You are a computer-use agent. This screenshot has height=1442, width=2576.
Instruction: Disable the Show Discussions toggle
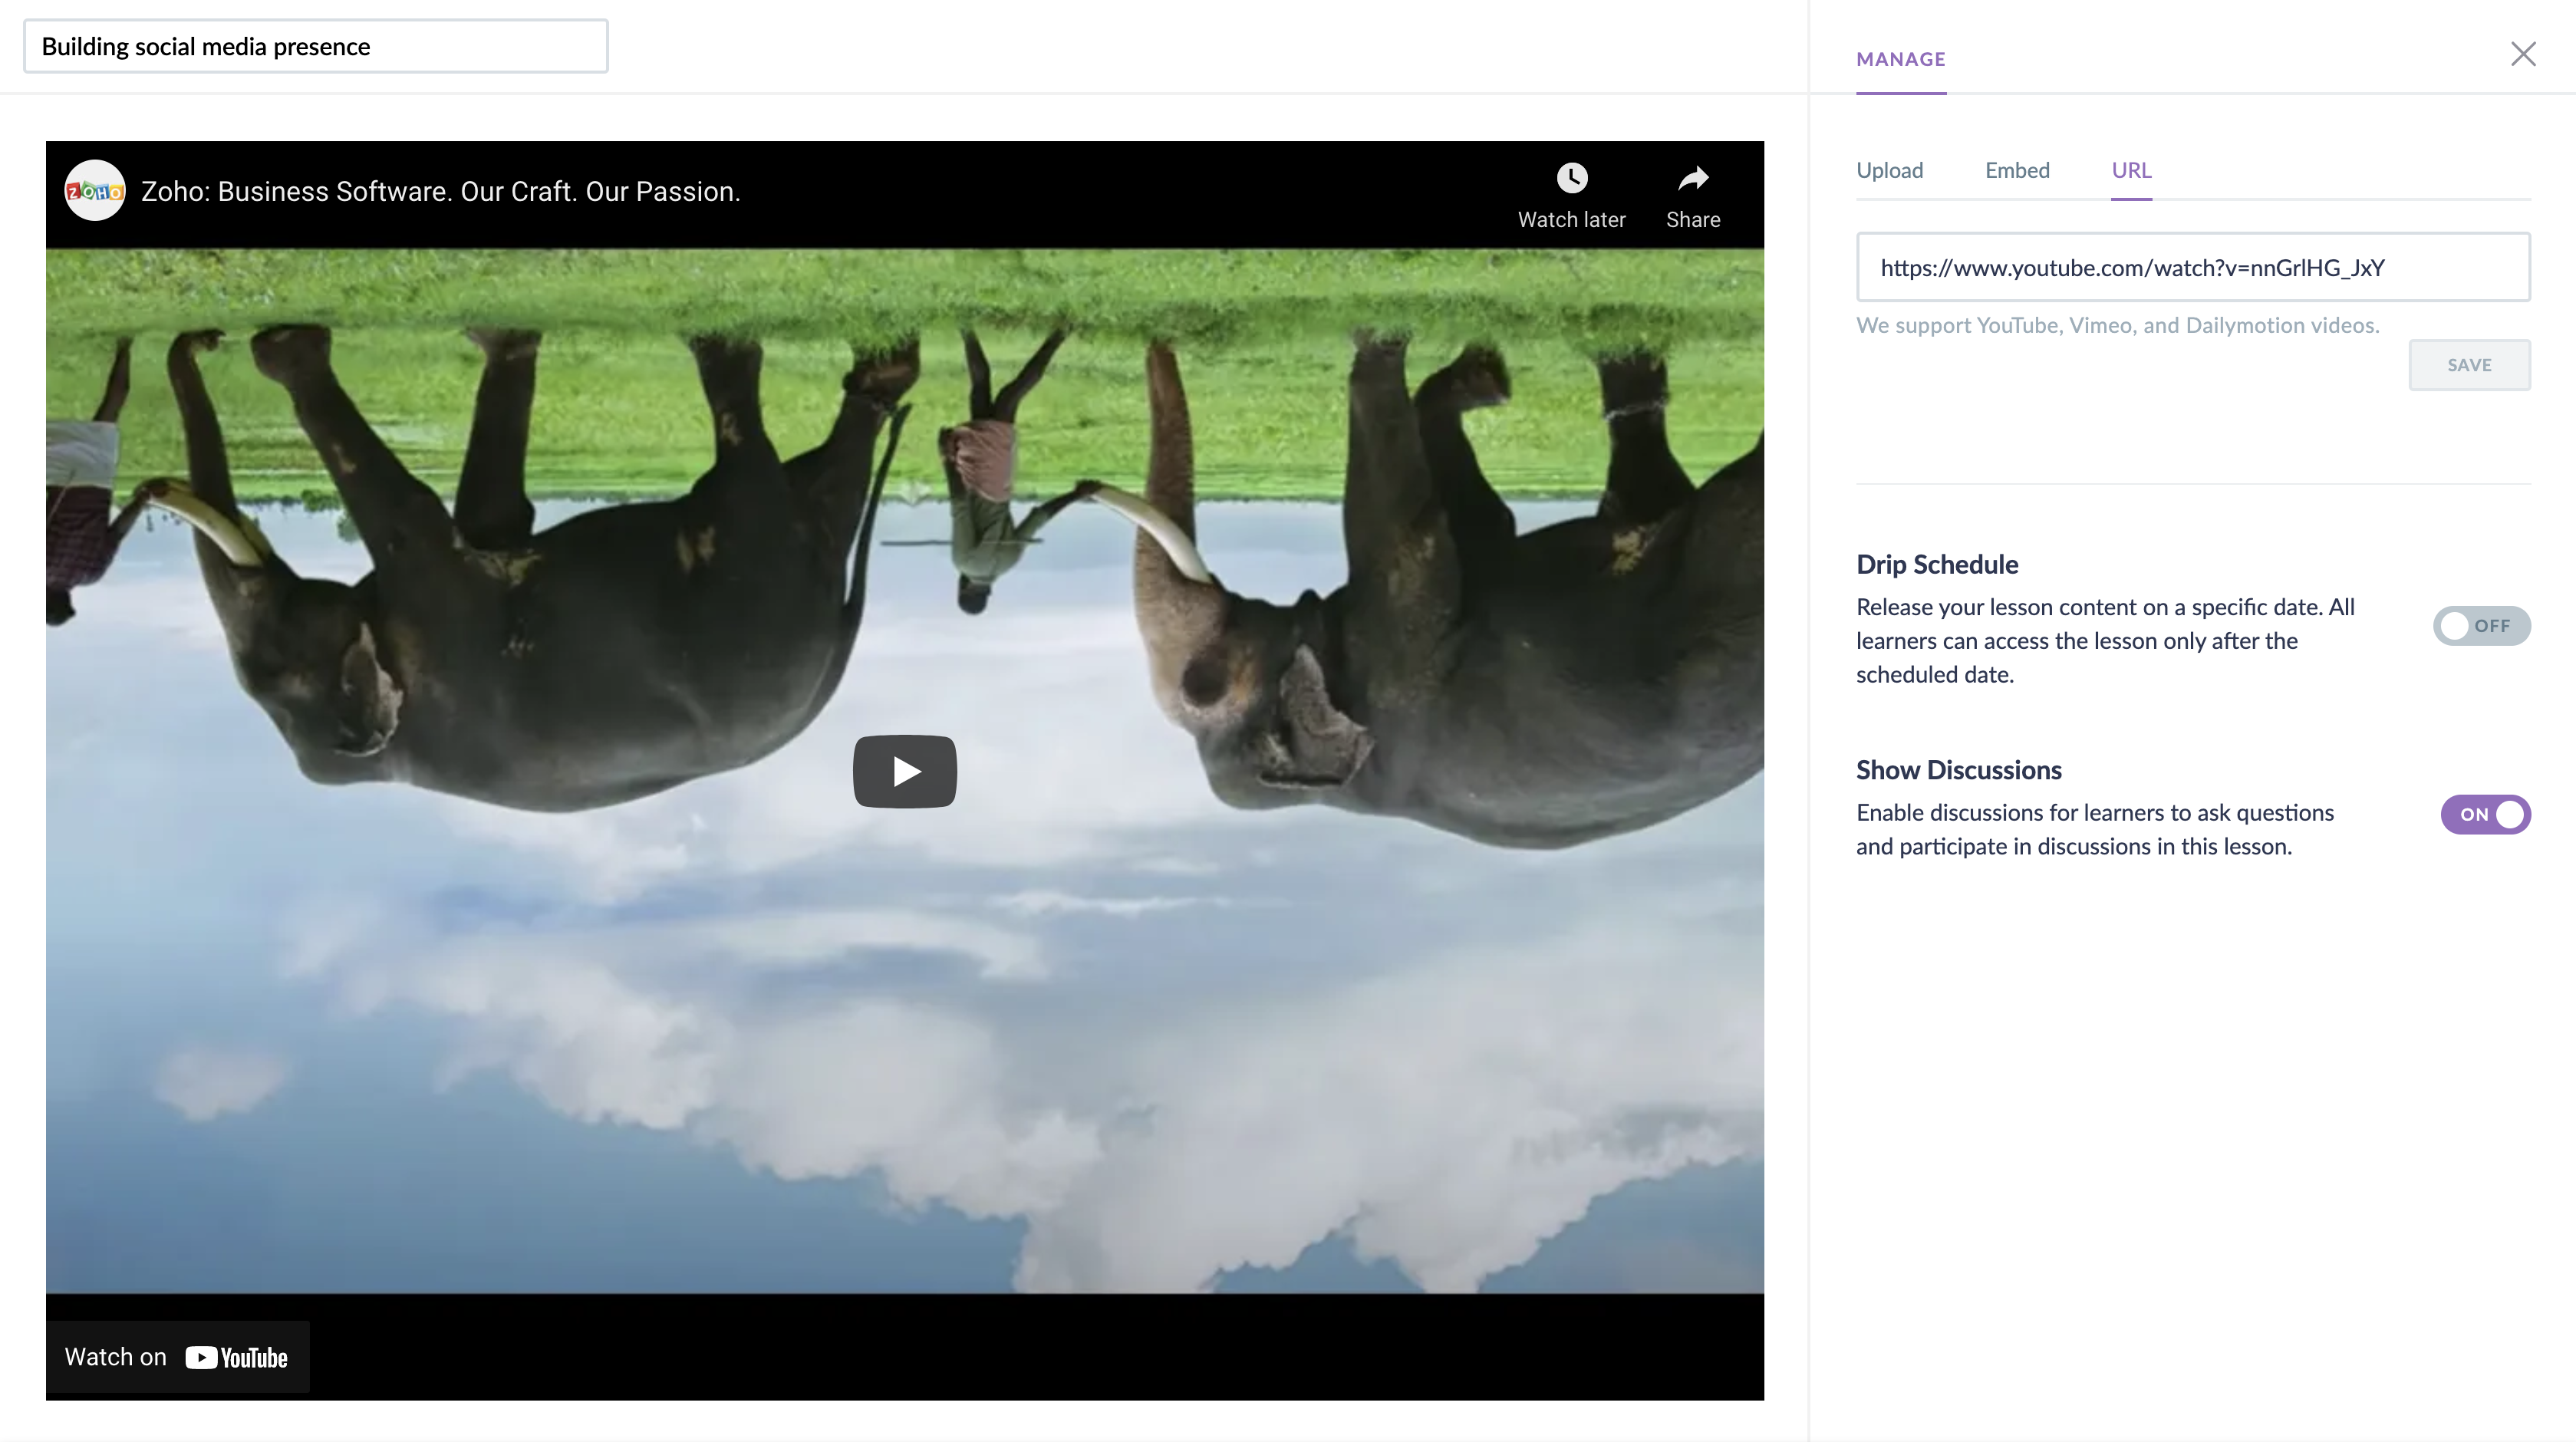(x=2485, y=814)
